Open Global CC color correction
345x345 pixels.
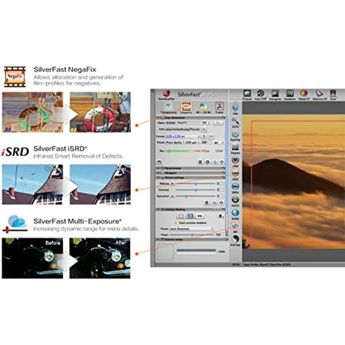pyautogui.click(x=304, y=94)
